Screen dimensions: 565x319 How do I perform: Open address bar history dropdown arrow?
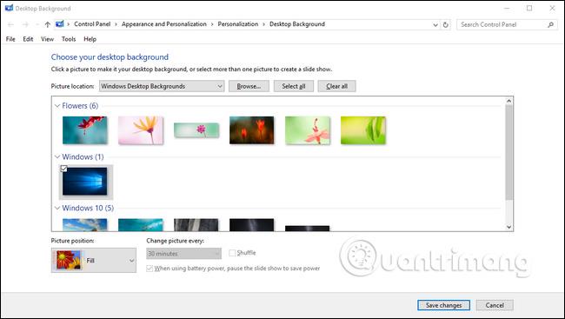(435, 25)
